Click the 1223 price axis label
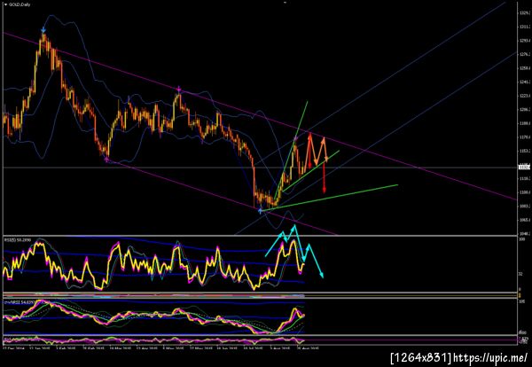 point(525,96)
